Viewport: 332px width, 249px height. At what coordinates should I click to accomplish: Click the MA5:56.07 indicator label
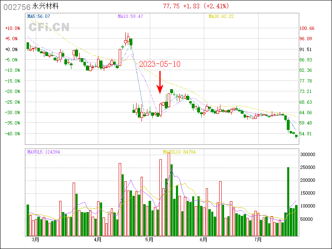pyautogui.click(x=39, y=17)
